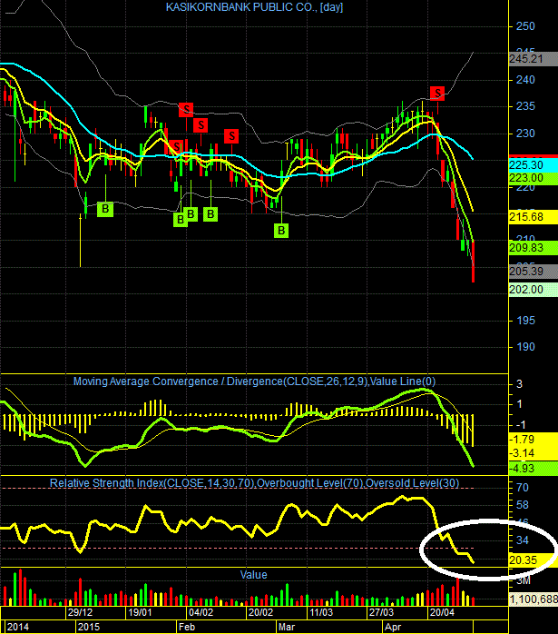Viewport: 558px width, 634px height.
Task: Click the Feb month label
Action: pyautogui.click(x=187, y=627)
